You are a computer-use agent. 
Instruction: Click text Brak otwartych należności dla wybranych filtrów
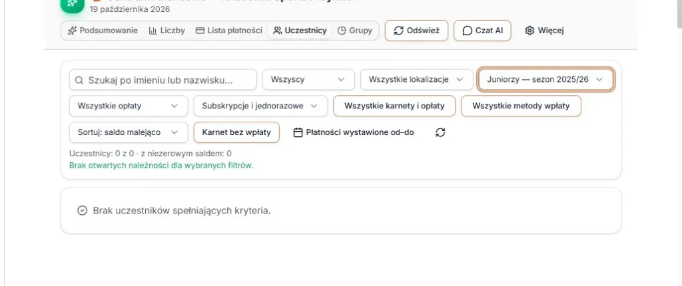coord(161,165)
